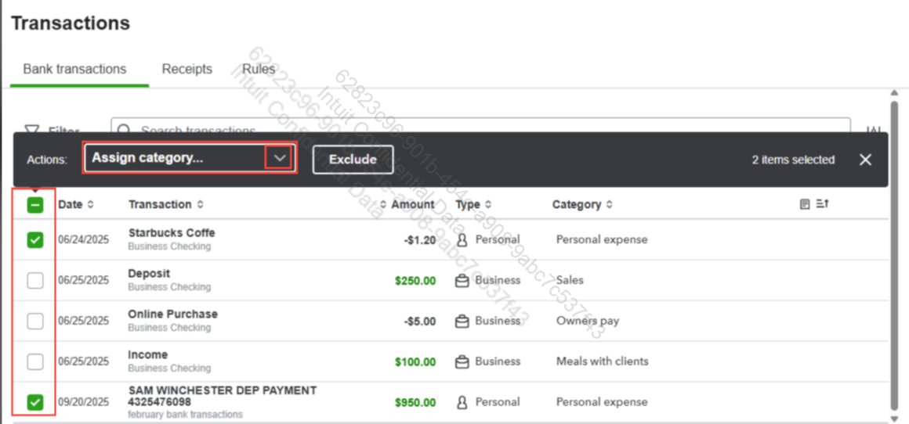This screenshot has width=909, height=424.
Task: Dismiss the selection bar with the X icon
Action: (x=865, y=160)
